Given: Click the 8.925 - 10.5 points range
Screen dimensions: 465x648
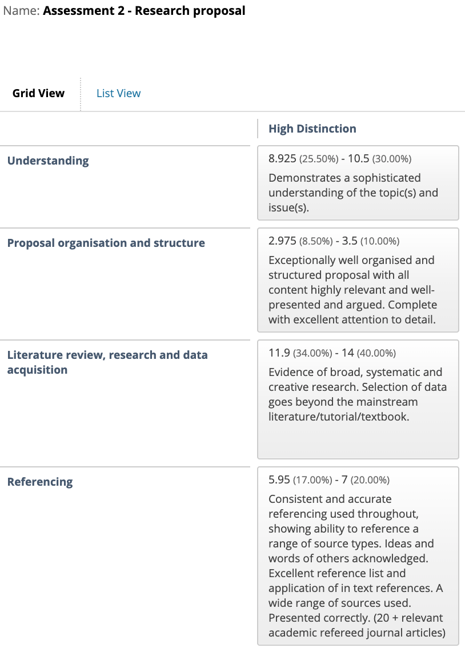Looking at the screenshot, I should click(x=340, y=159).
